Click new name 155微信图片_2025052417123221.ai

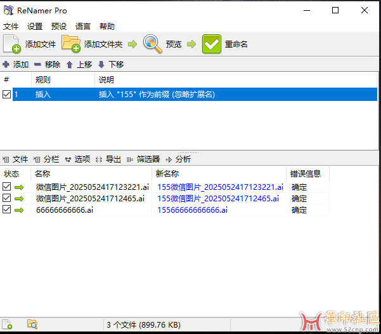point(220,187)
